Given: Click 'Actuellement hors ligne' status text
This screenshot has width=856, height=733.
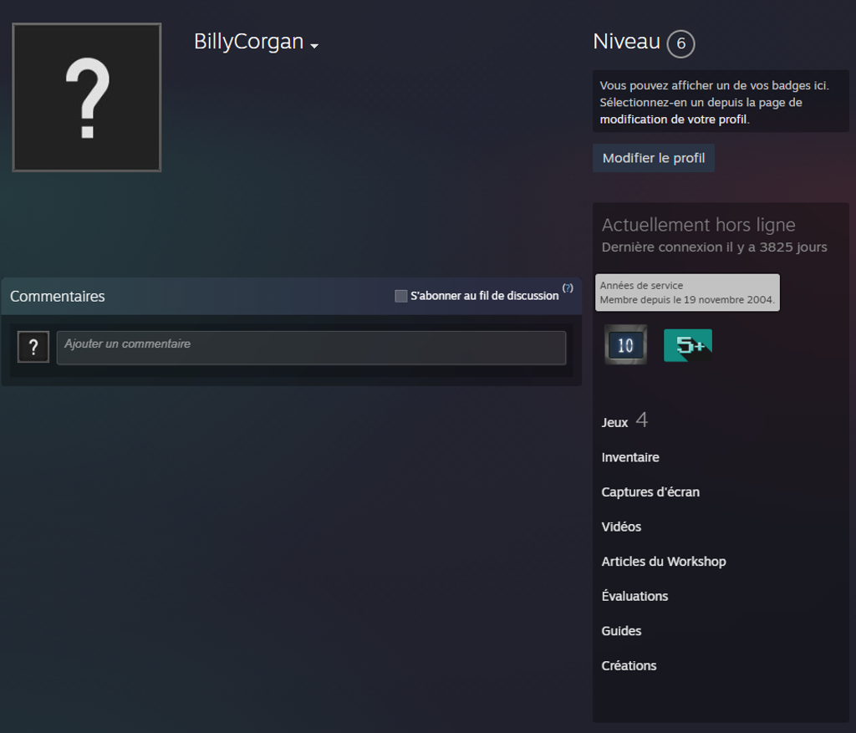Looking at the screenshot, I should 698,225.
